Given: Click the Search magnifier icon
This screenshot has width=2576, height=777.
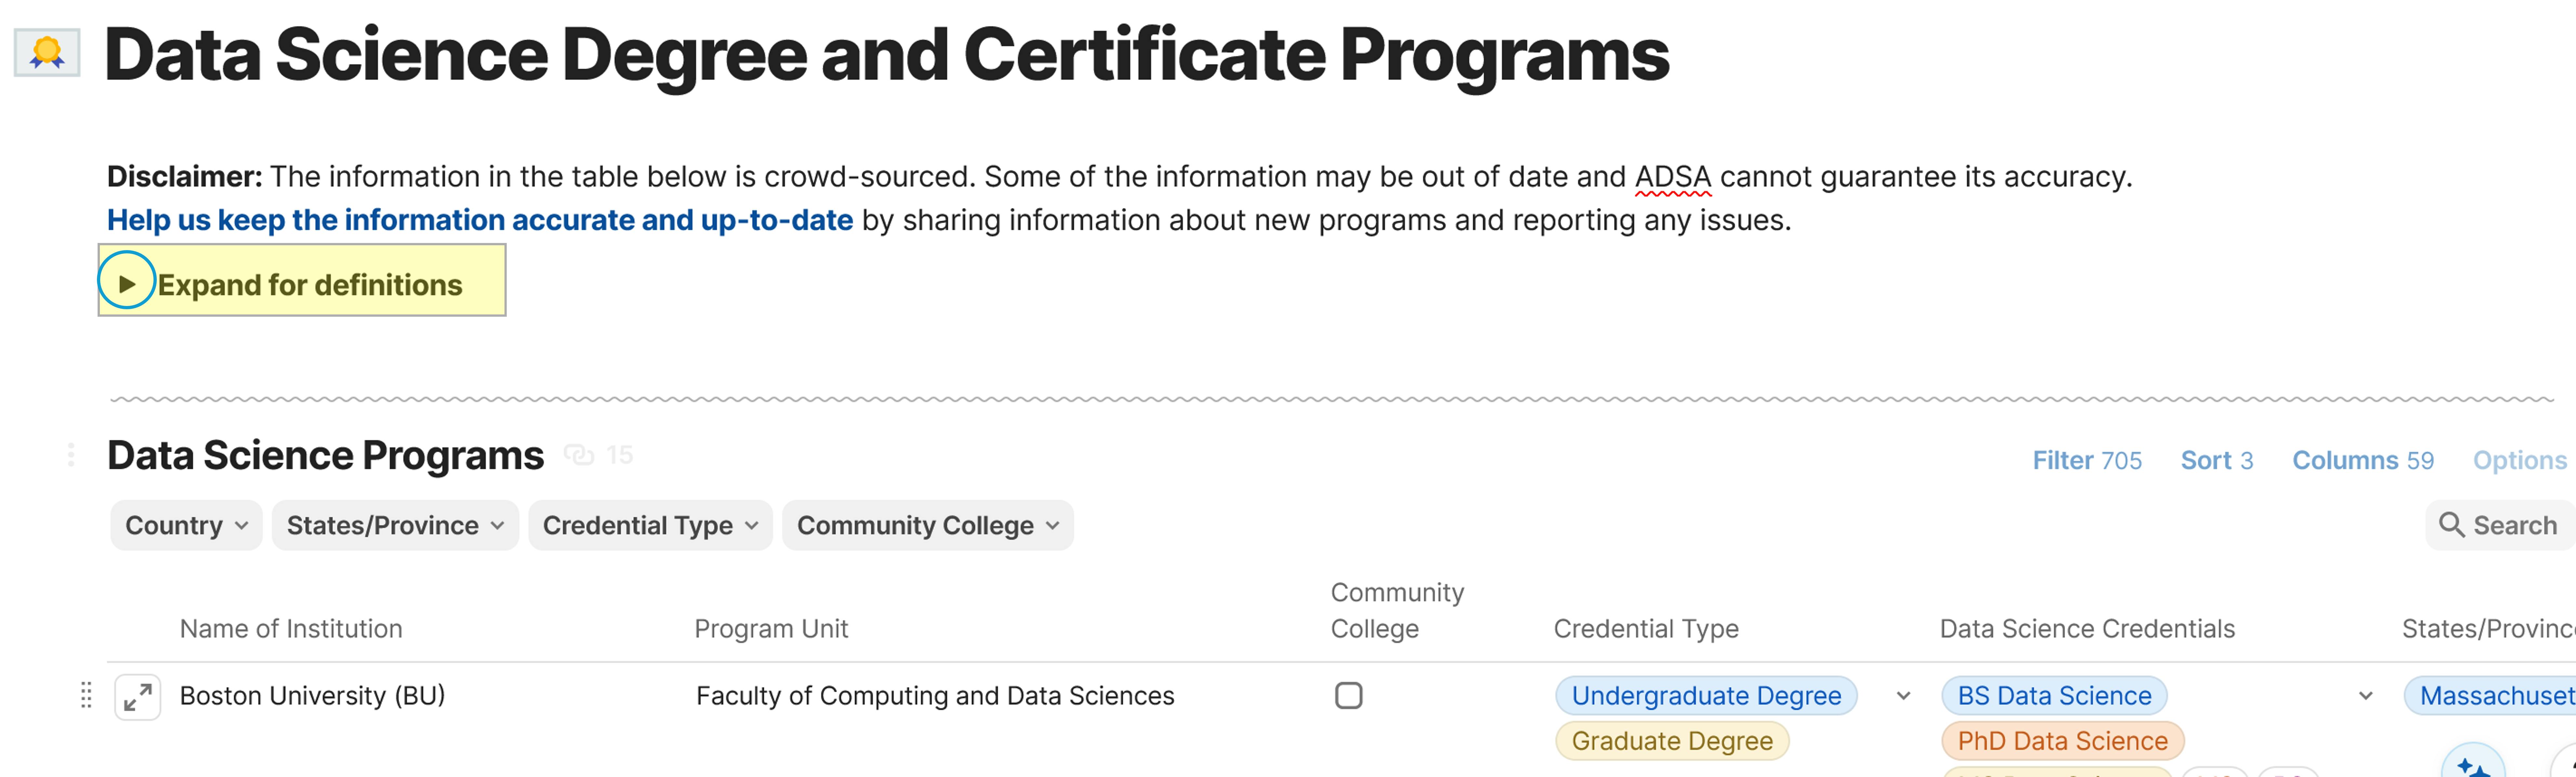Looking at the screenshot, I should (x=2451, y=525).
